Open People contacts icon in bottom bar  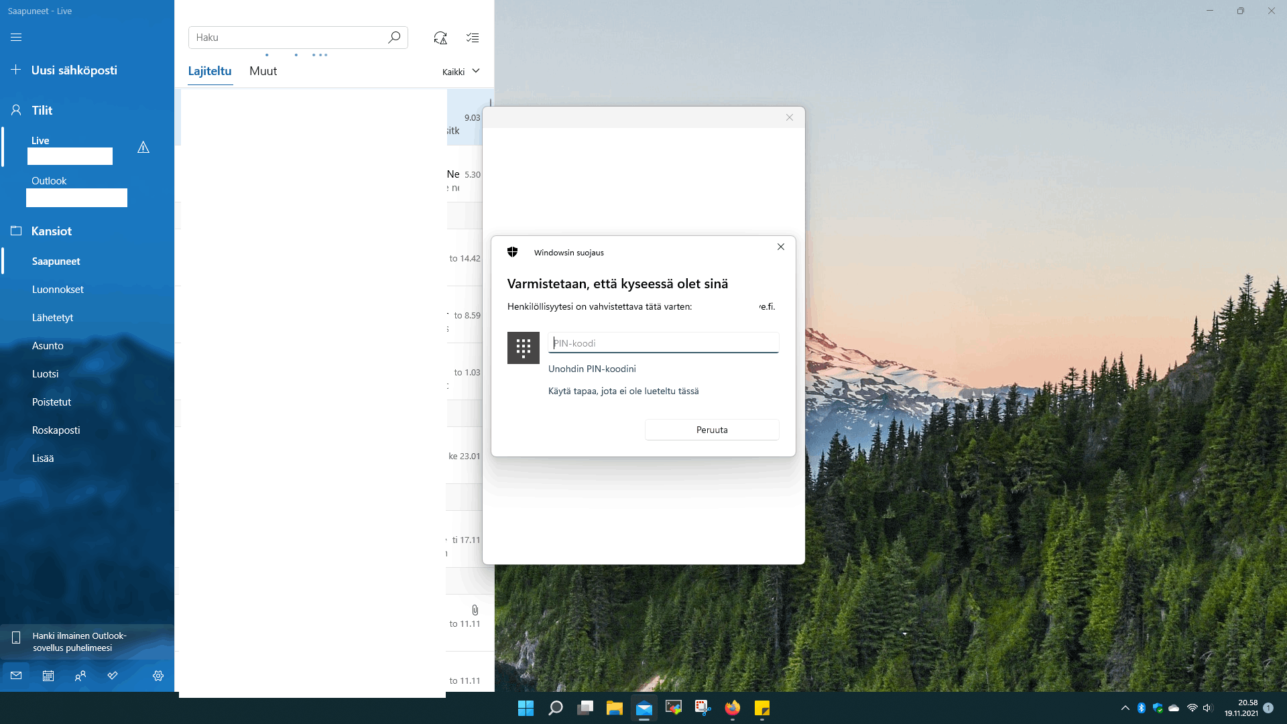point(80,676)
